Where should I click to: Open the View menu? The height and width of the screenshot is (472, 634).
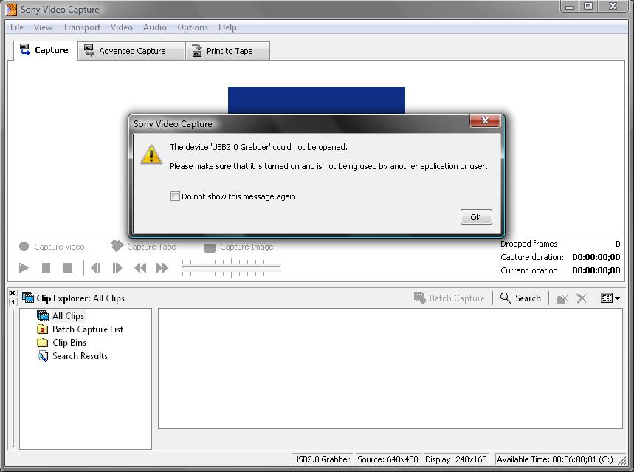[x=43, y=27]
